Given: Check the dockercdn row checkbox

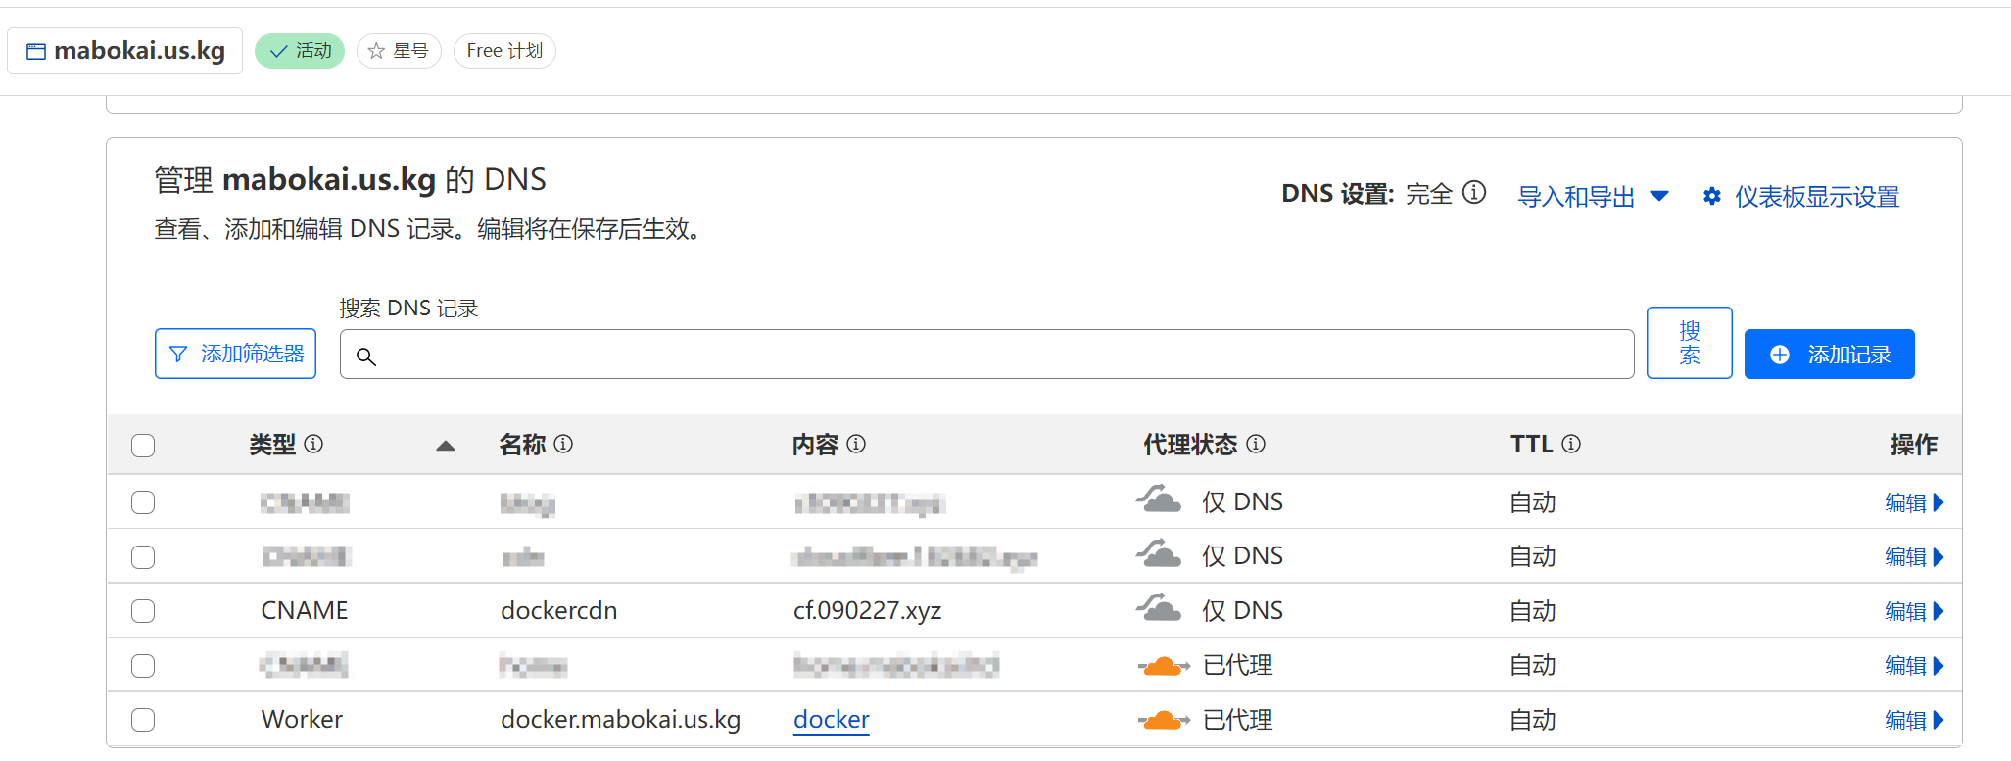Looking at the screenshot, I should 143,610.
